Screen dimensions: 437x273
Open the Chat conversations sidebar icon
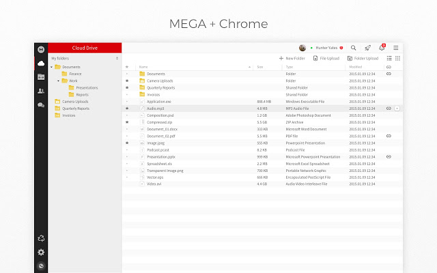pyautogui.click(x=41, y=105)
